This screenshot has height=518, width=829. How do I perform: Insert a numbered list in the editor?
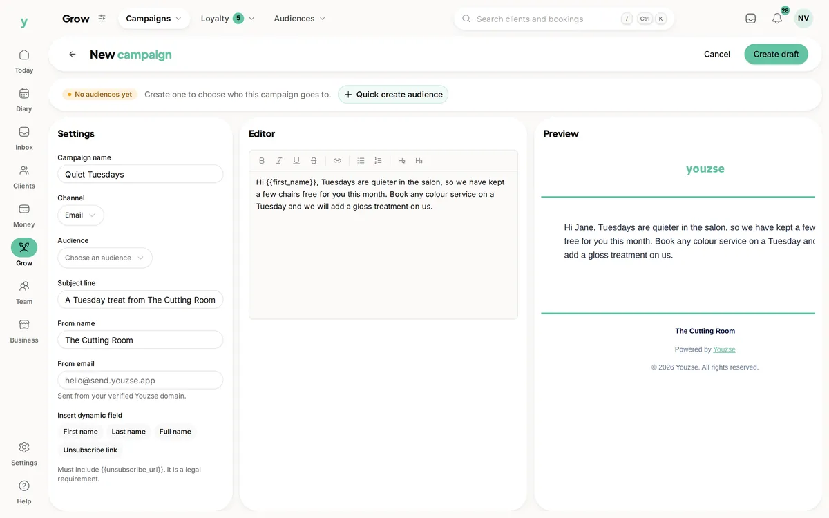378,161
